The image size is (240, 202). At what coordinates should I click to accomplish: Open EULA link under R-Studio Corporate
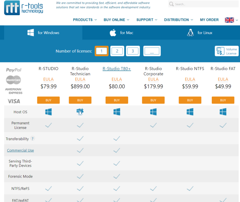point(153,79)
